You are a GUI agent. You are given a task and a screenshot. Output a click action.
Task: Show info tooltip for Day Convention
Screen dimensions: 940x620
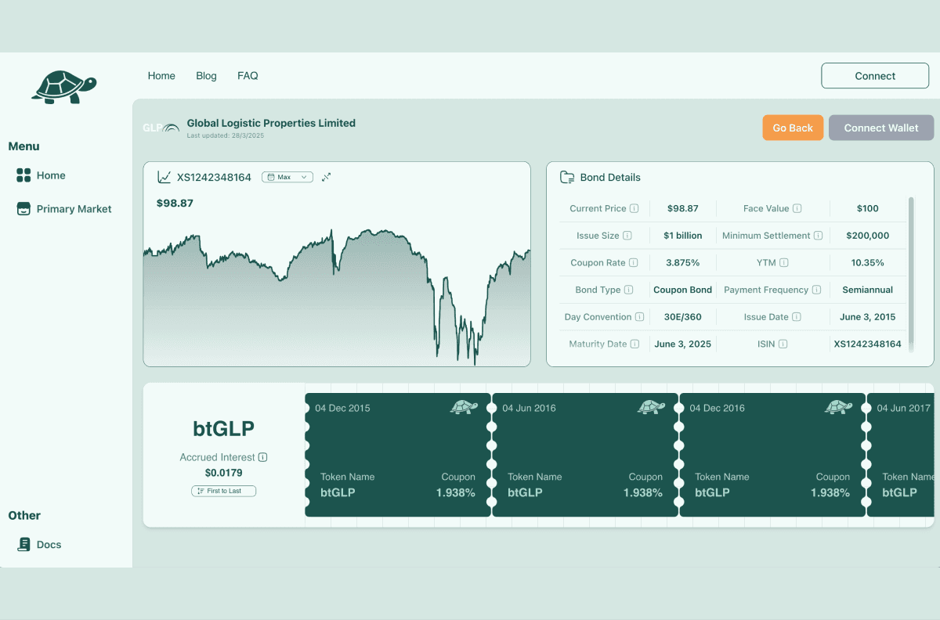point(639,317)
